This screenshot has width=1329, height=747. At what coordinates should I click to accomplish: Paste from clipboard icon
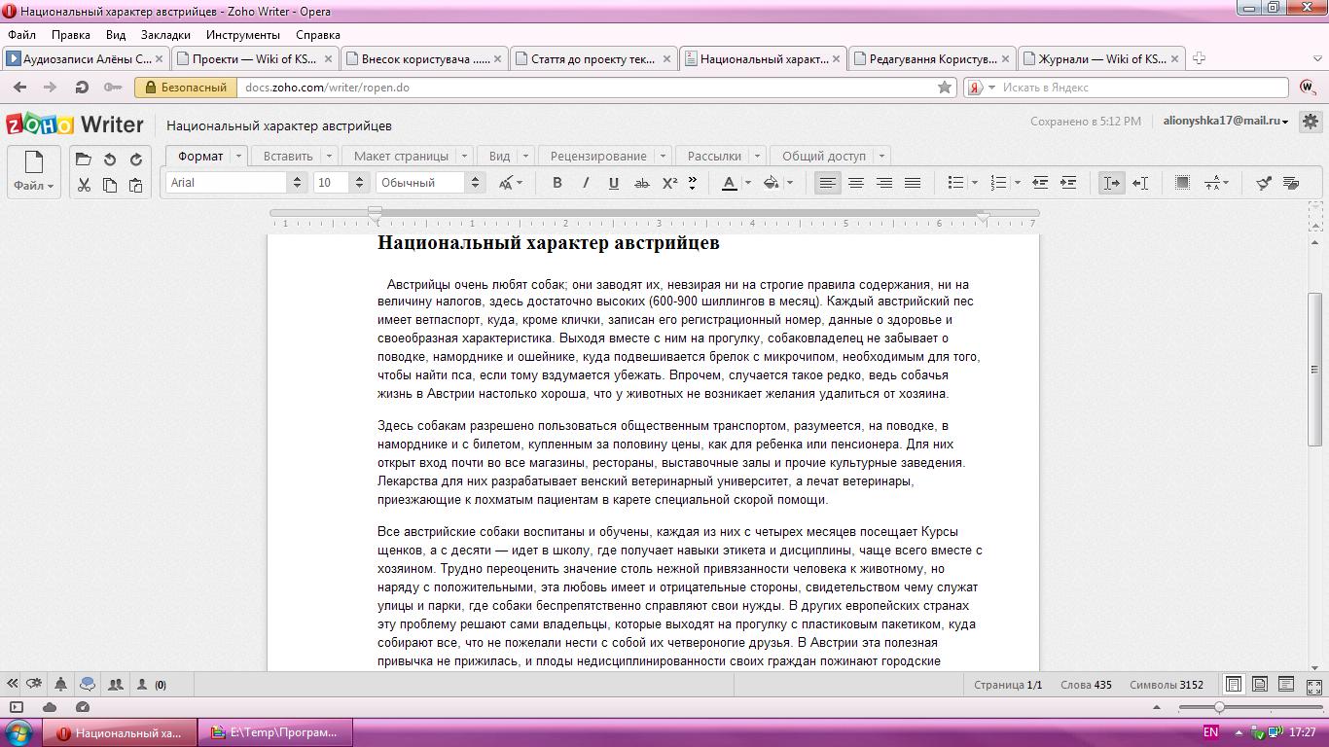click(136, 185)
